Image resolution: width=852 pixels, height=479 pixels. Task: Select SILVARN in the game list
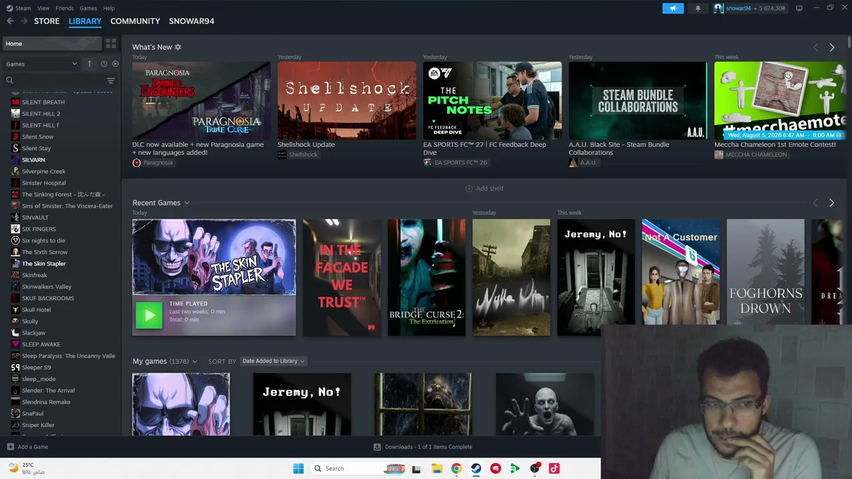pyautogui.click(x=33, y=160)
